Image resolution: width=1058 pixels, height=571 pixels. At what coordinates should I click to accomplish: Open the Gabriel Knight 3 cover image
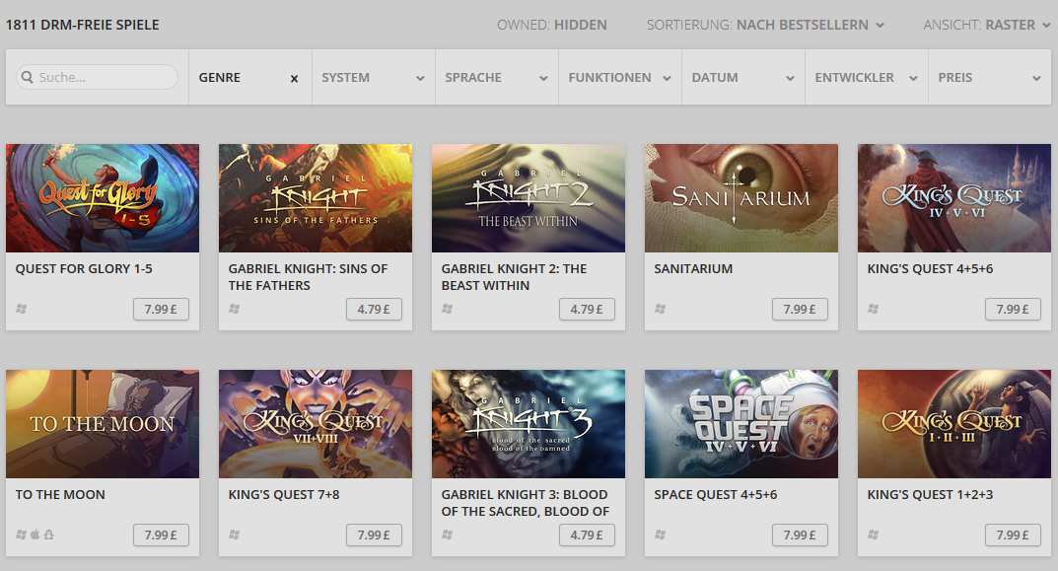coord(529,424)
